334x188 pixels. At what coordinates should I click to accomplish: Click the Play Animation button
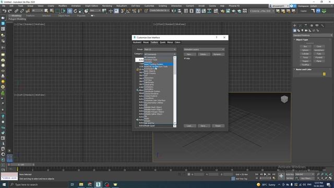click(265, 174)
